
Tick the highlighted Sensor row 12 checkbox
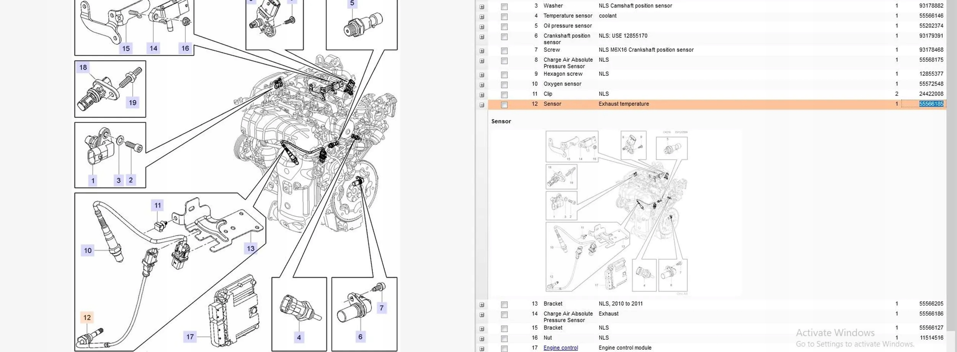pyautogui.click(x=504, y=105)
